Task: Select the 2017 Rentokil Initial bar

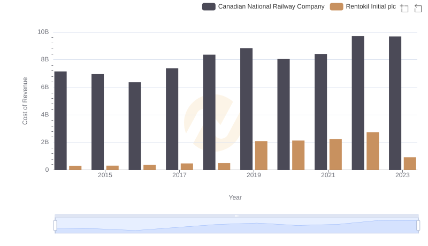Action: [187, 167]
